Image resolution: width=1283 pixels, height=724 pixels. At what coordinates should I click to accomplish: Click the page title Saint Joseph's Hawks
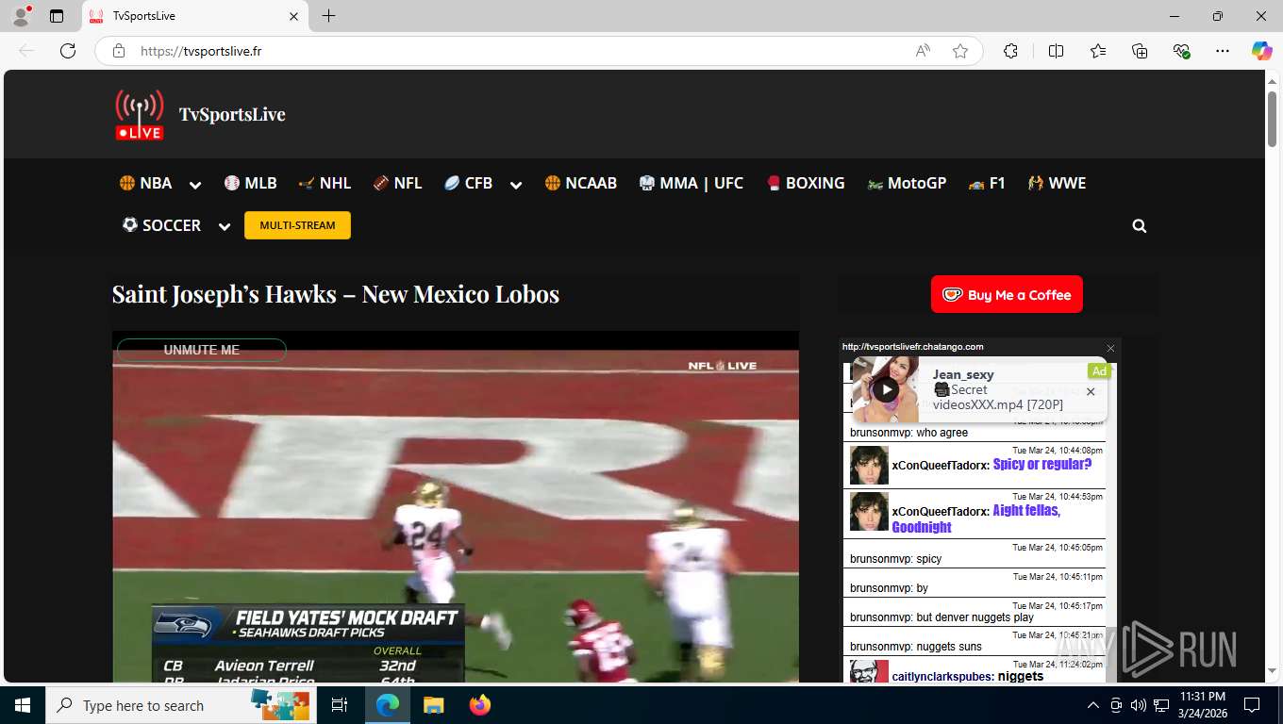336,294
